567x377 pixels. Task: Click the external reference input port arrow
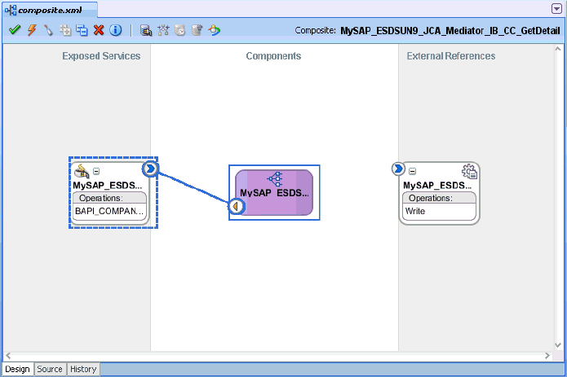(398, 169)
